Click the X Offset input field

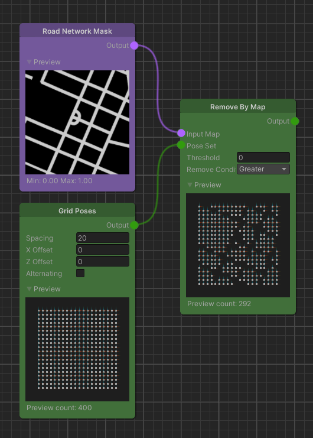point(103,249)
